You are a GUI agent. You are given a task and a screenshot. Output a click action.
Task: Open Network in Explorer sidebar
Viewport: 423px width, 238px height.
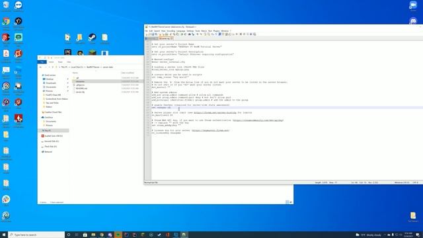point(48,151)
